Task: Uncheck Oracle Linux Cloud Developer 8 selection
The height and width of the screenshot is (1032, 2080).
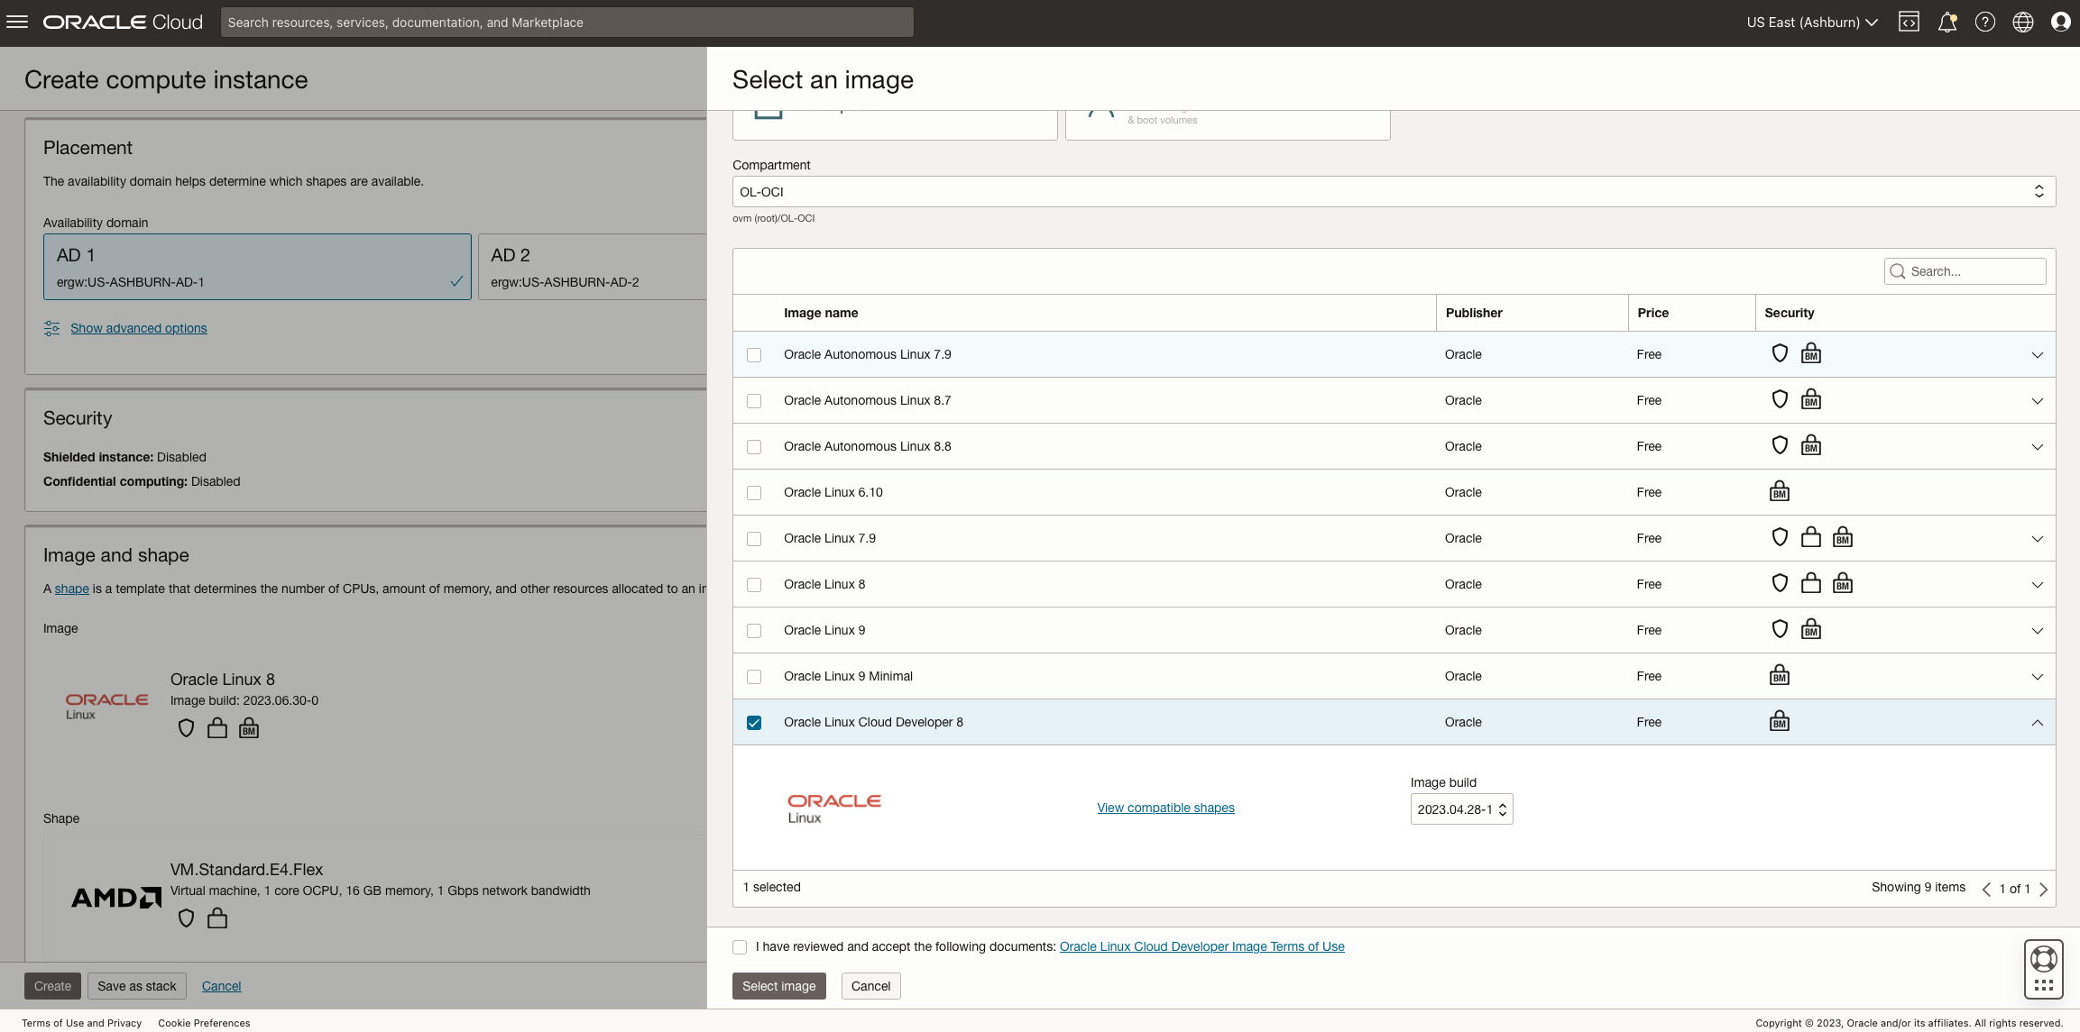Action: [754, 722]
